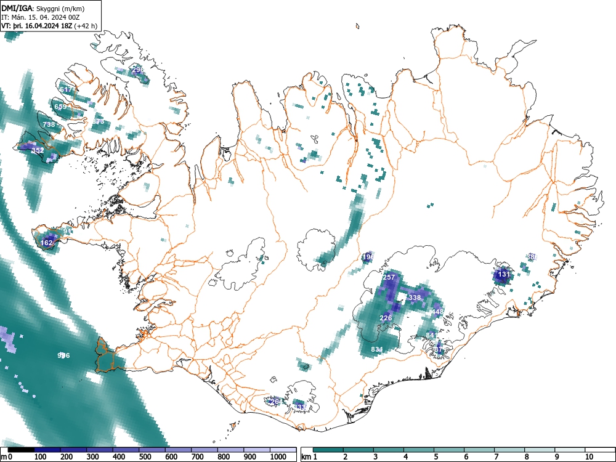Click the dark blue 100–200 m legend swatch
Image resolution: width=616 pixels, height=462 pixels.
pyautogui.click(x=47, y=450)
